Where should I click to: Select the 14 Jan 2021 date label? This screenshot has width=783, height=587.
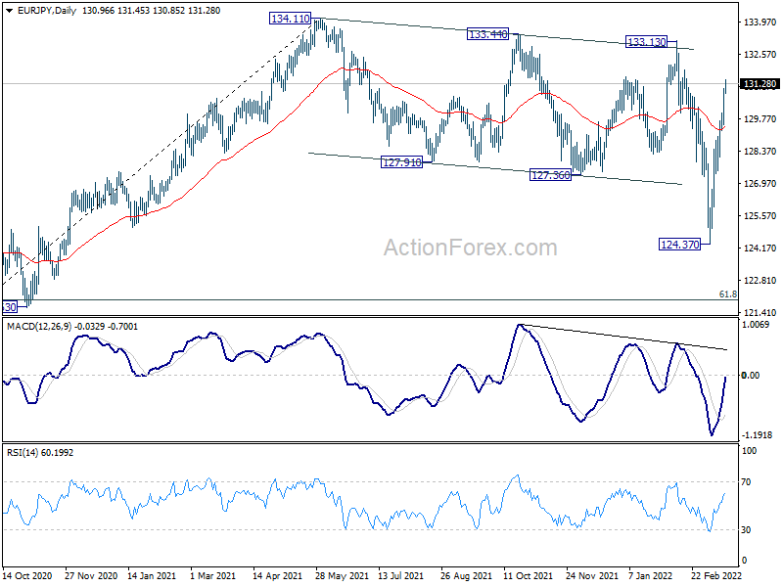(152, 575)
